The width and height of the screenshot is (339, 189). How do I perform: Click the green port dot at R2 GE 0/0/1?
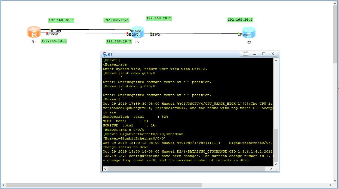(151, 33)
